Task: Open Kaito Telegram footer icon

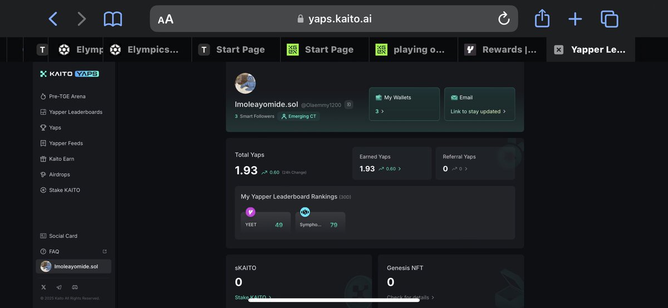Action: tap(59, 287)
